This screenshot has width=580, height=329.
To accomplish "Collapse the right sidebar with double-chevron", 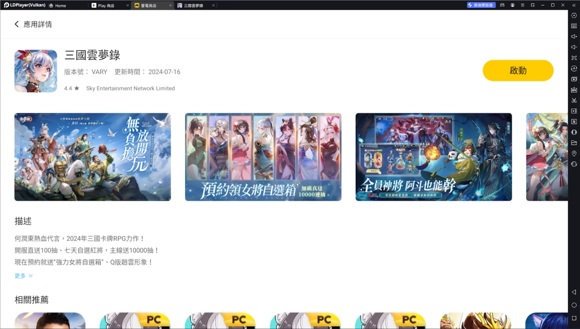I will click(574, 5).
